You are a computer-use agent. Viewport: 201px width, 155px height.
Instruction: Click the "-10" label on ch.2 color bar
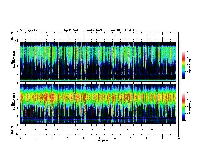[188, 121]
